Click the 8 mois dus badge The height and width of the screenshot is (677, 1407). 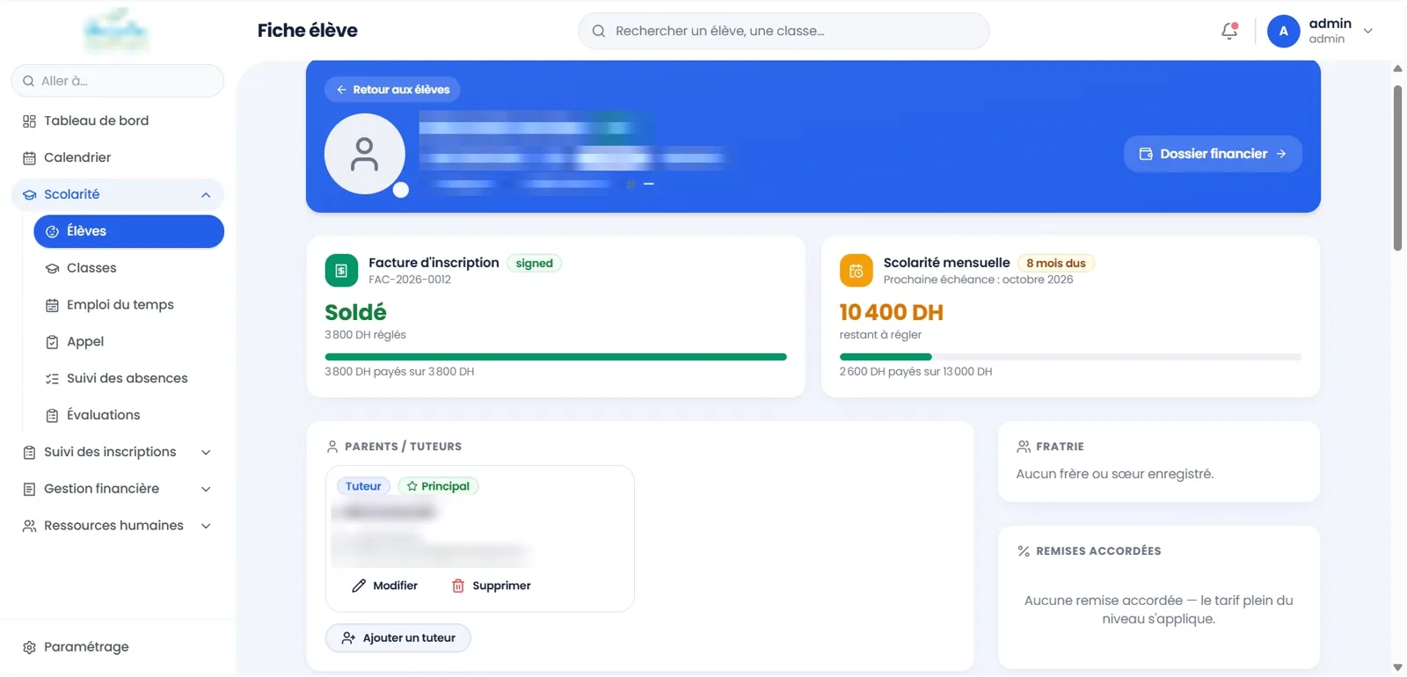pyautogui.click(x=1056, y=263)
